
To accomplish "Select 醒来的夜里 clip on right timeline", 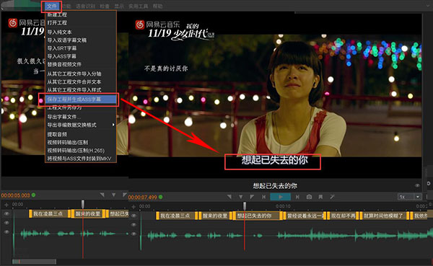I will pos(215,216).
